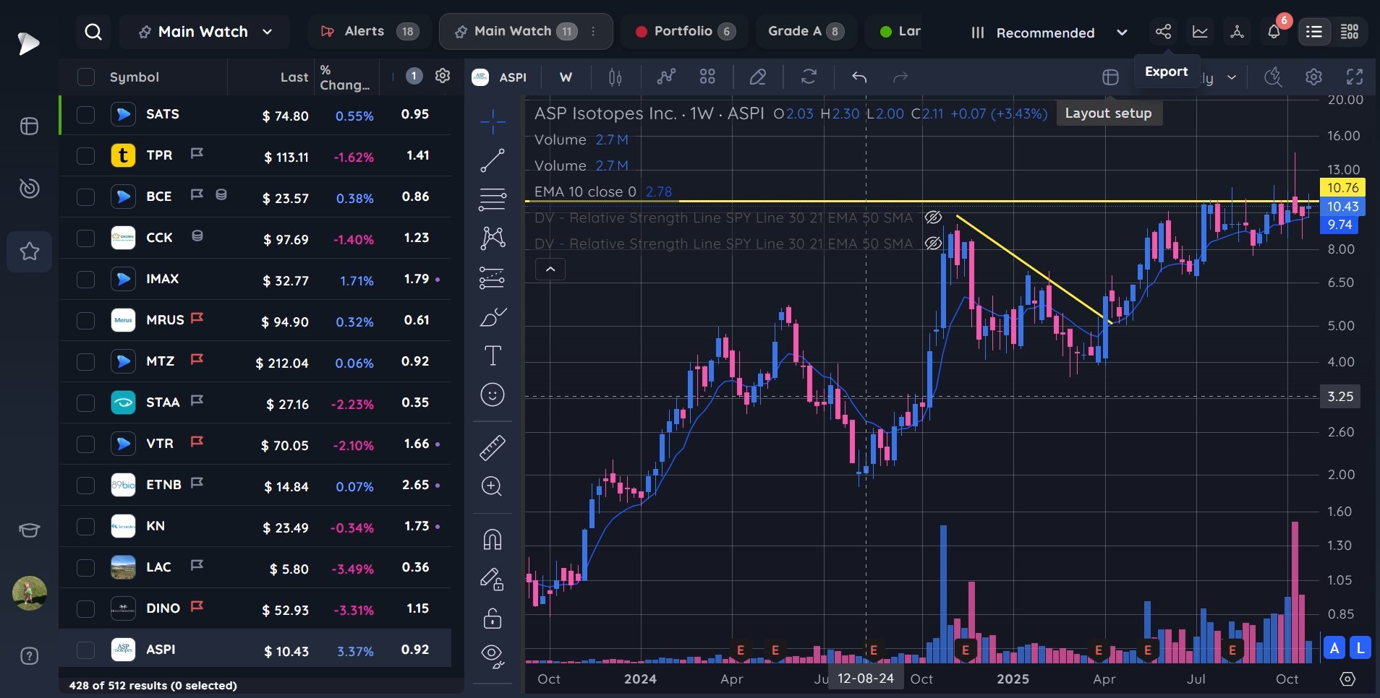
Task: Click the blue 9.74 EMA price label
Action: pos(1339,225)
